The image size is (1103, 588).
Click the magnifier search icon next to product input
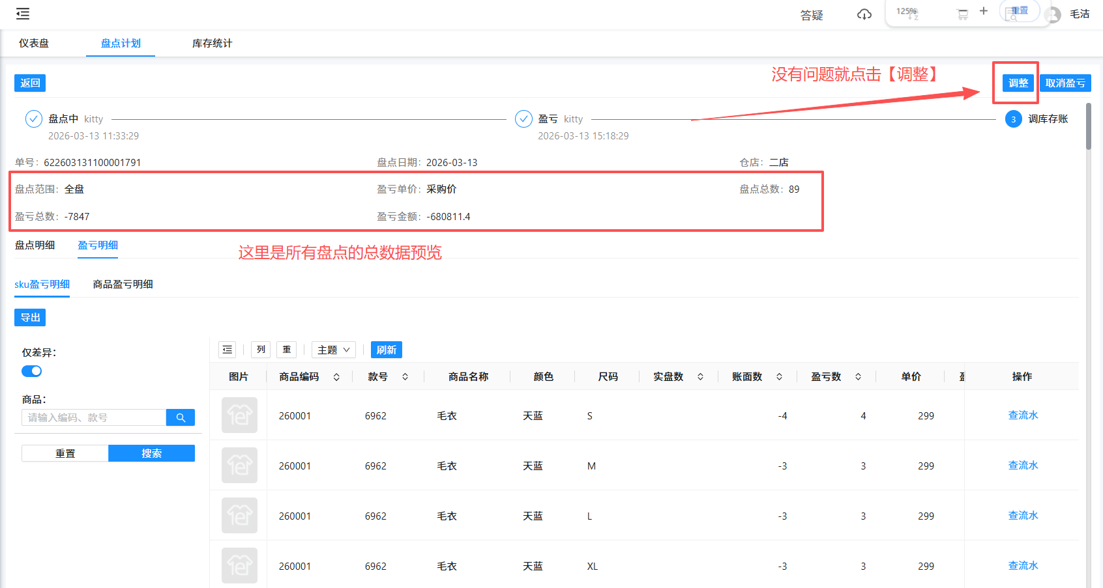pos(181,417)
